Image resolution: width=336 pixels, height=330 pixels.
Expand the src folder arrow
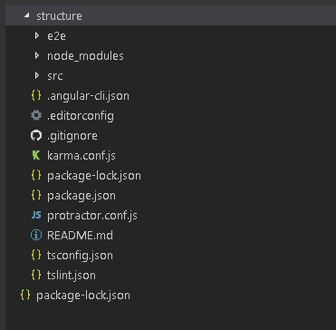coord(37,76)
